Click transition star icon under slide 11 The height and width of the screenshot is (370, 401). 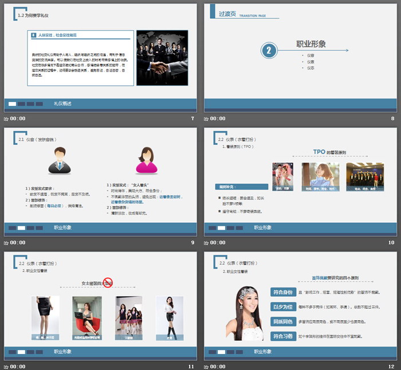(x=6, y=366)
